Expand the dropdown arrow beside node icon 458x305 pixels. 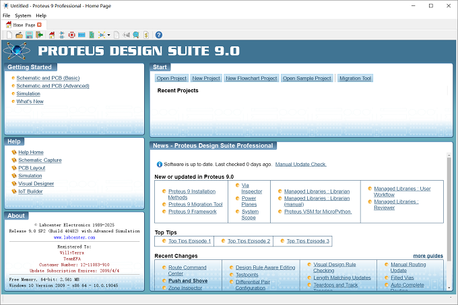pos(108,35)
